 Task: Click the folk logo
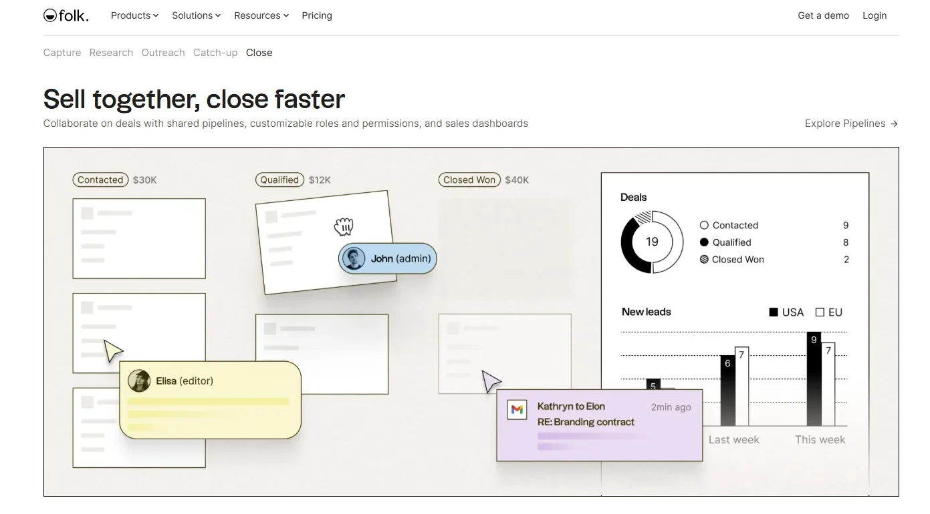click(x=66, y=15)
